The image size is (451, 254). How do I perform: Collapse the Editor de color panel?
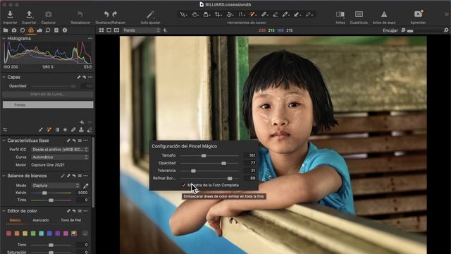click(x=4, y=211)
